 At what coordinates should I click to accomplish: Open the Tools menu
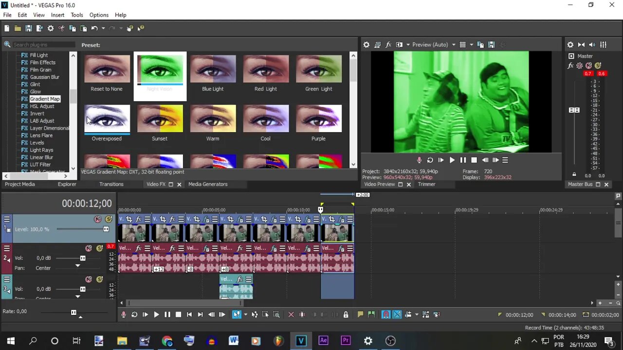point(77,15)
